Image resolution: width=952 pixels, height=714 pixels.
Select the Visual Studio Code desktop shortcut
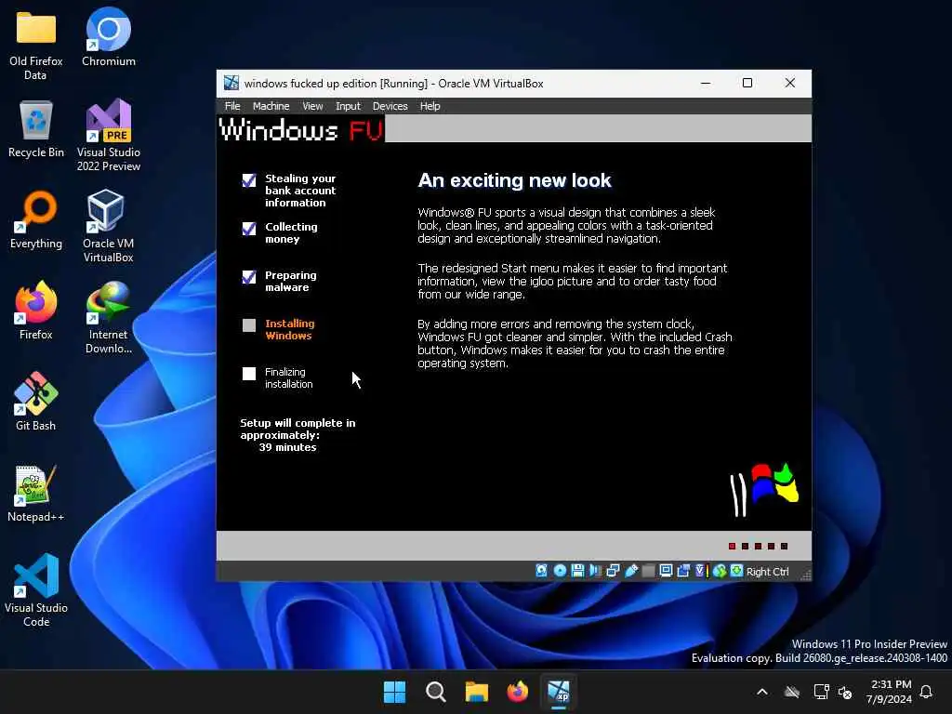(36, 590)
